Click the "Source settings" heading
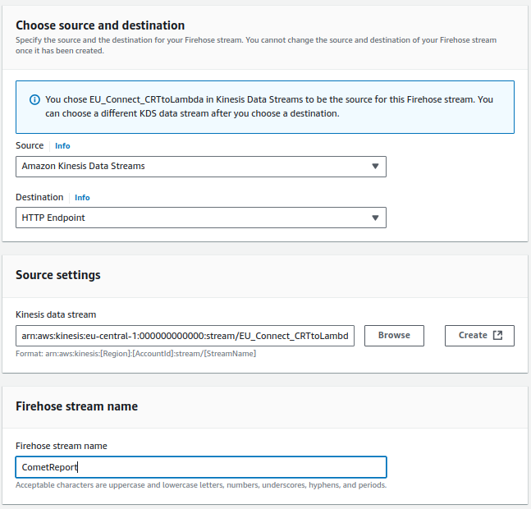This screenshot has width=531, height=509. [x=58, y=275]
